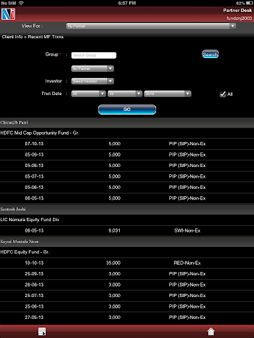The image size is (254, 338).
Task: Open the transaction day dropdown
Action: click(x=89, y=94)
